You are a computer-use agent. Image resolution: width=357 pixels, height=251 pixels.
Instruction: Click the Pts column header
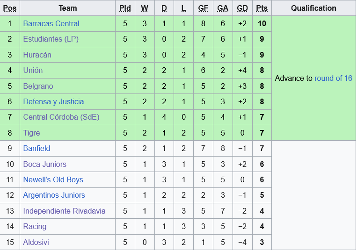[x=262, y=8]
